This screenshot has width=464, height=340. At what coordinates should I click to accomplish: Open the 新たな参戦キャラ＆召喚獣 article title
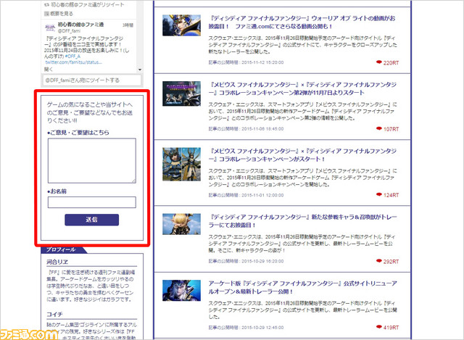pos(302,221)
